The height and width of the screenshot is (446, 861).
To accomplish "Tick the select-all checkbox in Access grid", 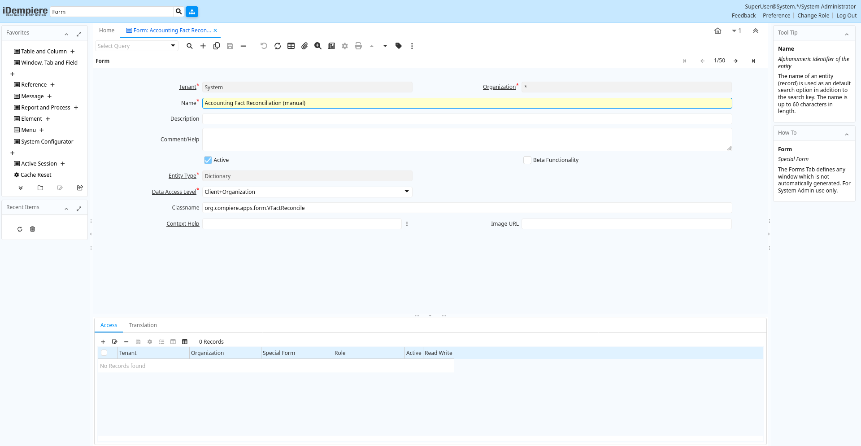I will (x=104, y=353).
